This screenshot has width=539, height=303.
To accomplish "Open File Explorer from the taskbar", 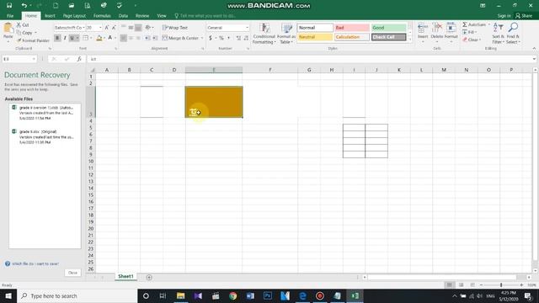I will (x=180, y=295).
